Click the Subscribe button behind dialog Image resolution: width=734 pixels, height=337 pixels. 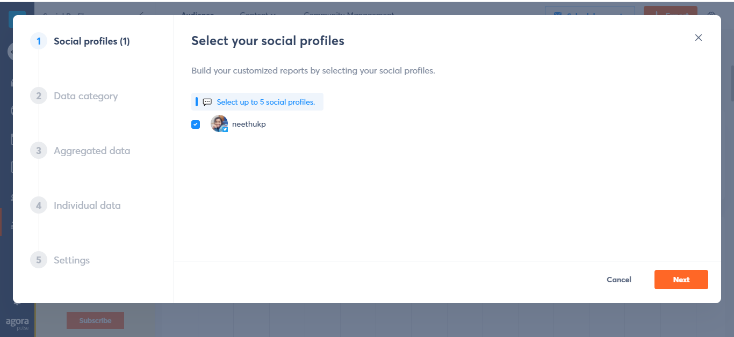(x=95, y=320)
